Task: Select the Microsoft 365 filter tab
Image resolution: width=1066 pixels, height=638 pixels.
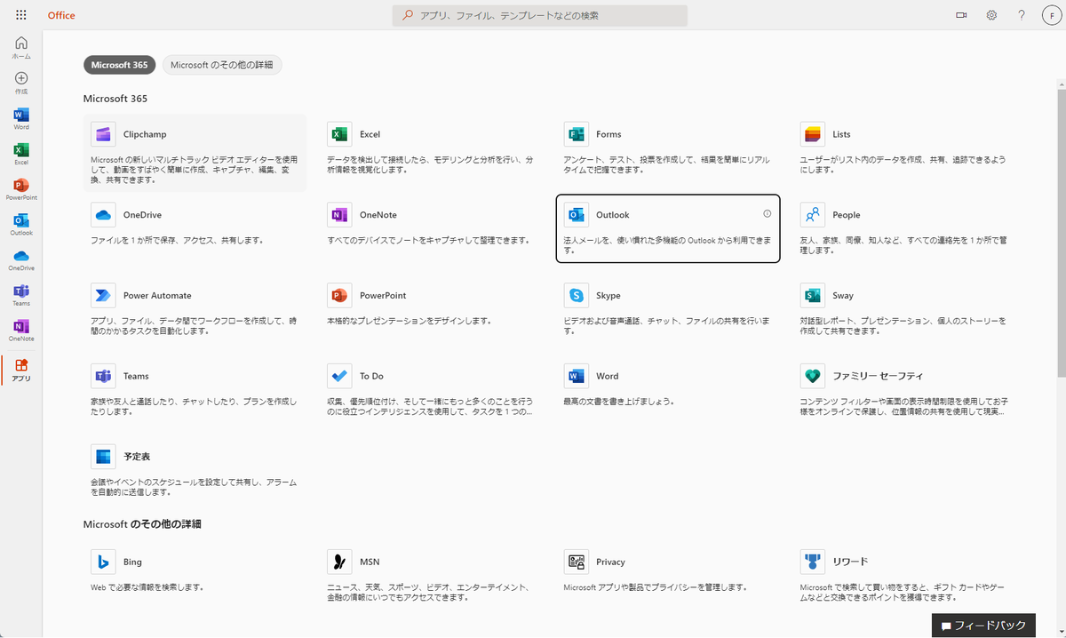Action: tap(119, 65)
